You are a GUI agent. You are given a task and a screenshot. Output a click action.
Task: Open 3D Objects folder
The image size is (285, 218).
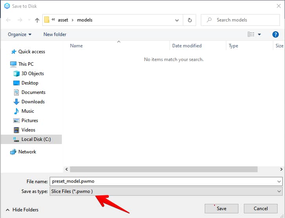click(x=33, y=74)
